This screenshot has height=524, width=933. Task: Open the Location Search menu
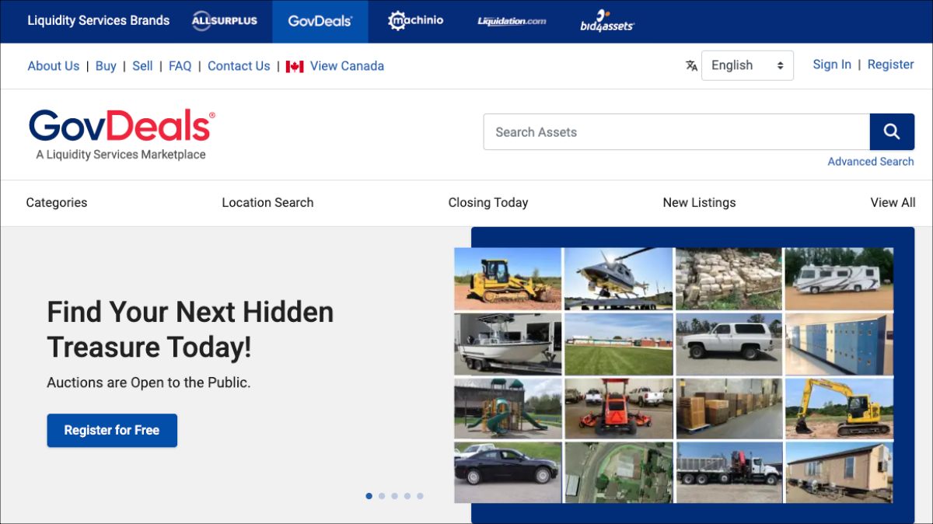(267, 202)
